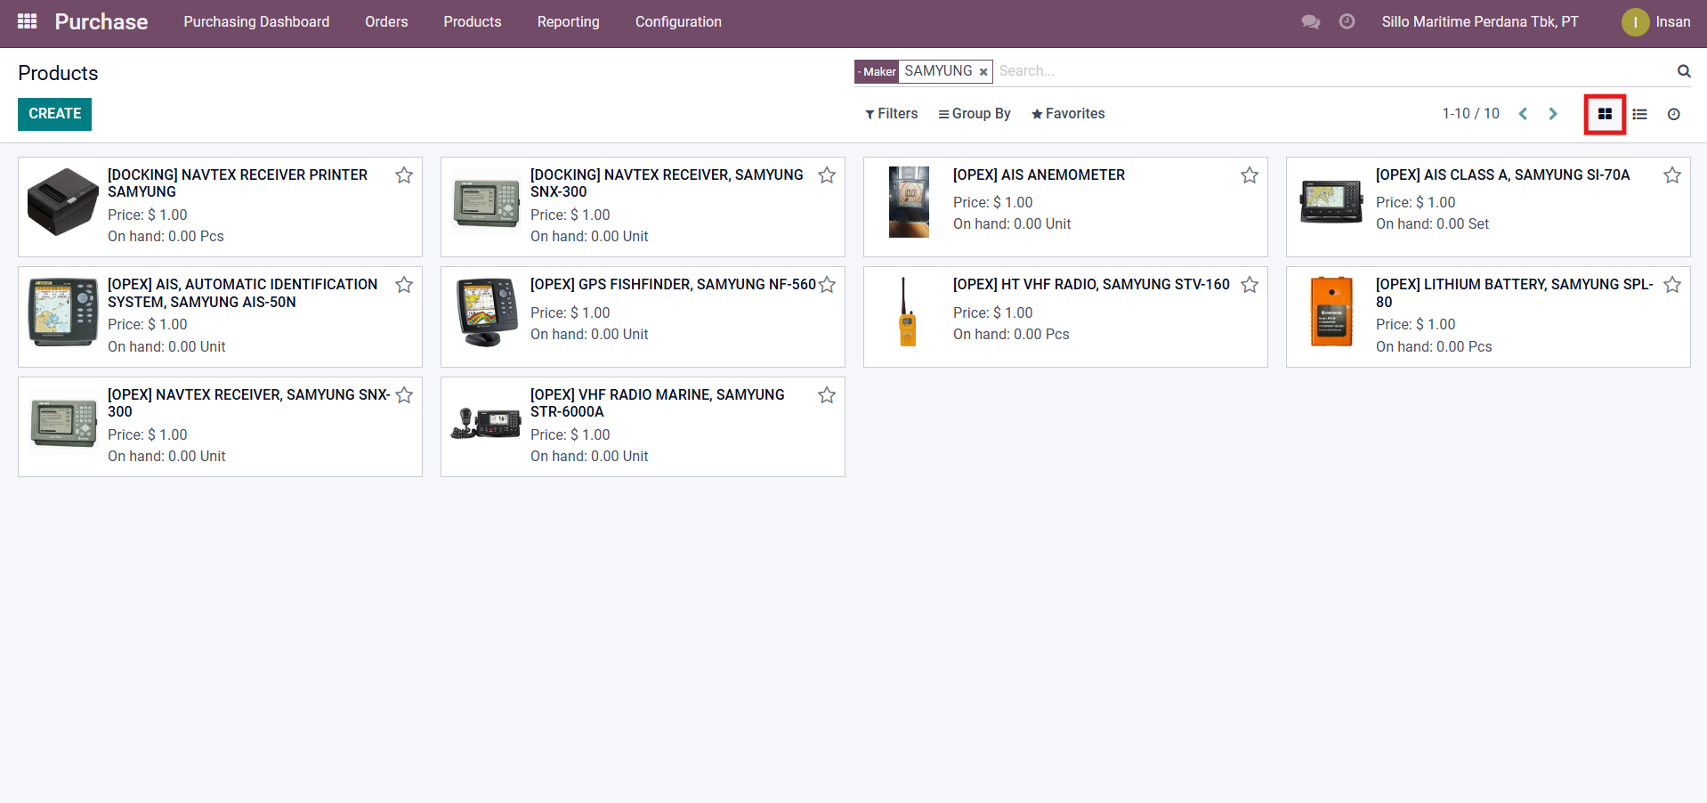Click the search magnifier icon
The image size is (1707, 803).
(x=1683, y=71)
